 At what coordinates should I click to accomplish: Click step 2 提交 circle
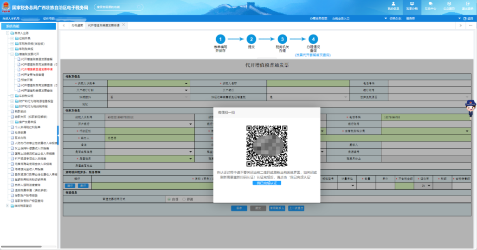coord(251,39)
